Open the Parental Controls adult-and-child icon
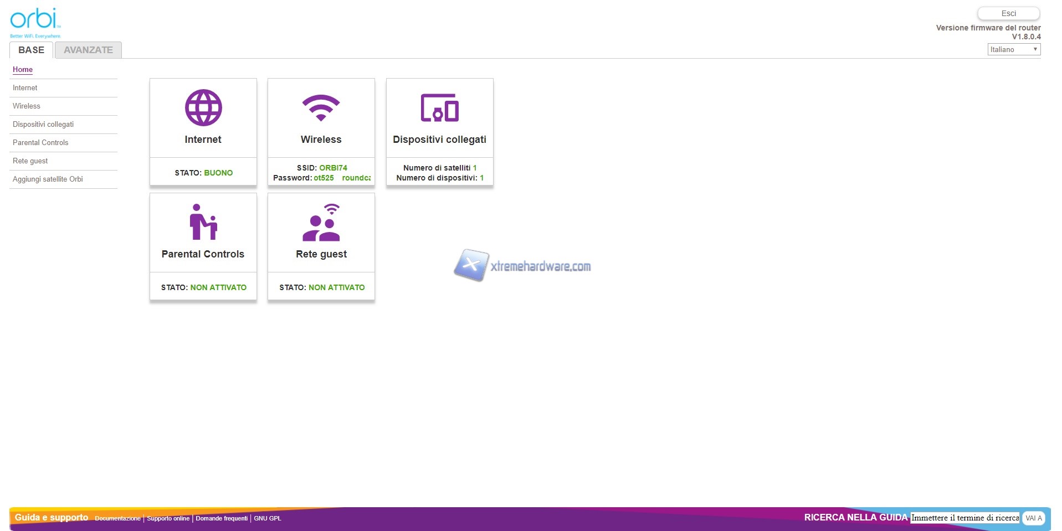Image resolution: width=1062 pixels, height=531 pixels. point(203,222)
